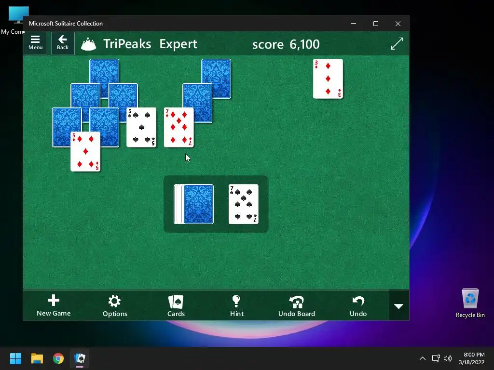Go Back with the arrow button
This screenshot has width=494, height=370.
point(63,43)
